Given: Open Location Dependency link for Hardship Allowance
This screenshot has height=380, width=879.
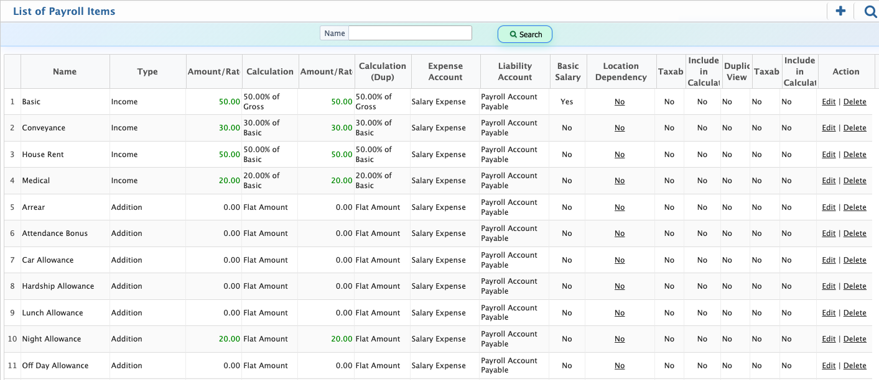Looking at the screenshot, I should [x=620, y=286].
